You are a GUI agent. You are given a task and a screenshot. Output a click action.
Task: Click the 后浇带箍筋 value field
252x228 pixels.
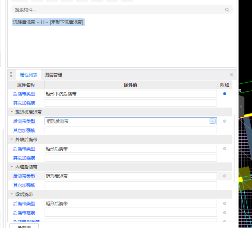[x=131, y=213]
